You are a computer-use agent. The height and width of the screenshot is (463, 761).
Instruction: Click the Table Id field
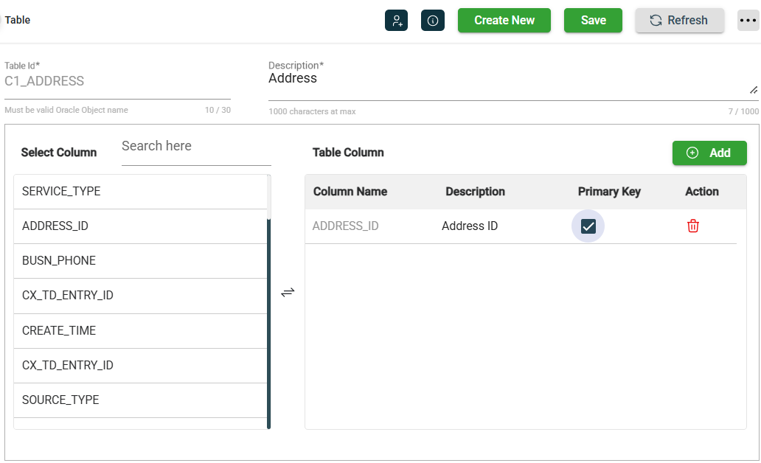point(117,82)
